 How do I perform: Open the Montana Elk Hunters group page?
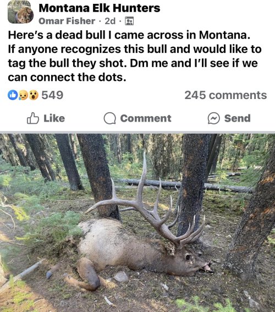[x=100, y=8]
